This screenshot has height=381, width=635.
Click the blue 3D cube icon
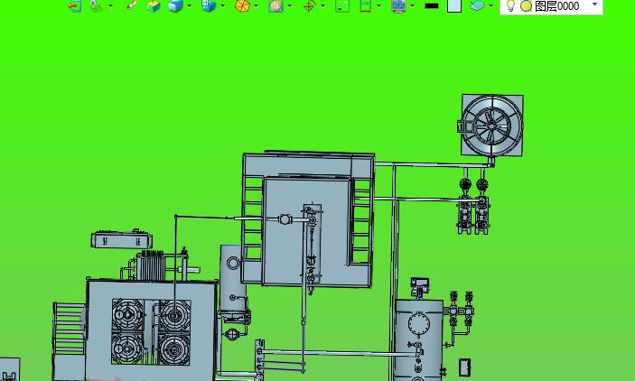click(176, 5)
